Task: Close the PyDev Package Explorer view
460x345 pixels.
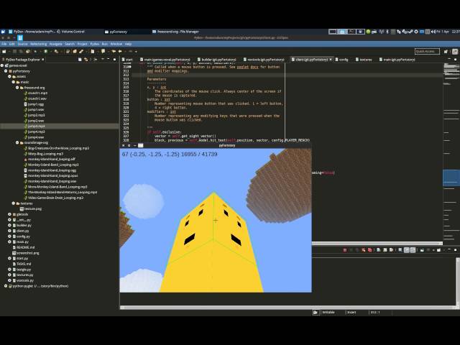Action: point(43,60)
